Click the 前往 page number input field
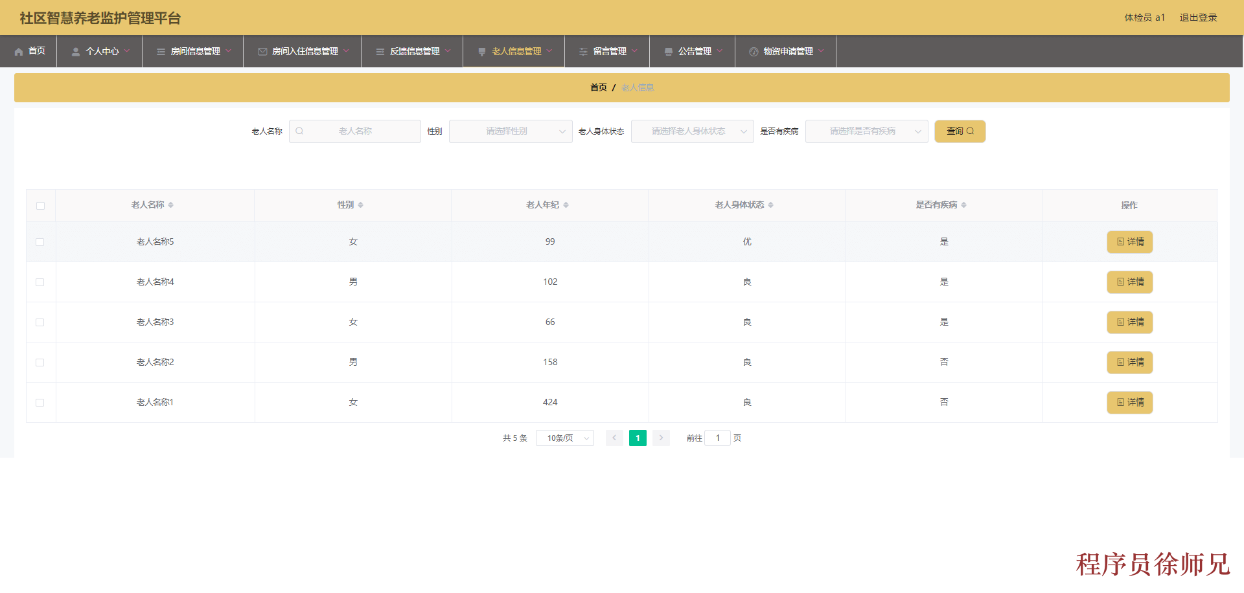The height and width of the screenshot is (593, 1244). 717,438
